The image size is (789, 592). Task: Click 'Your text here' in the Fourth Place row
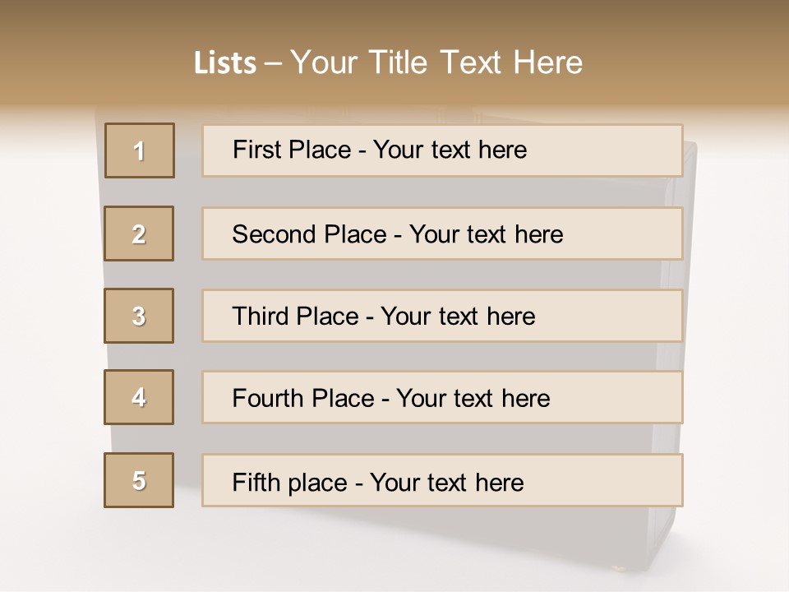pos(473,399)
